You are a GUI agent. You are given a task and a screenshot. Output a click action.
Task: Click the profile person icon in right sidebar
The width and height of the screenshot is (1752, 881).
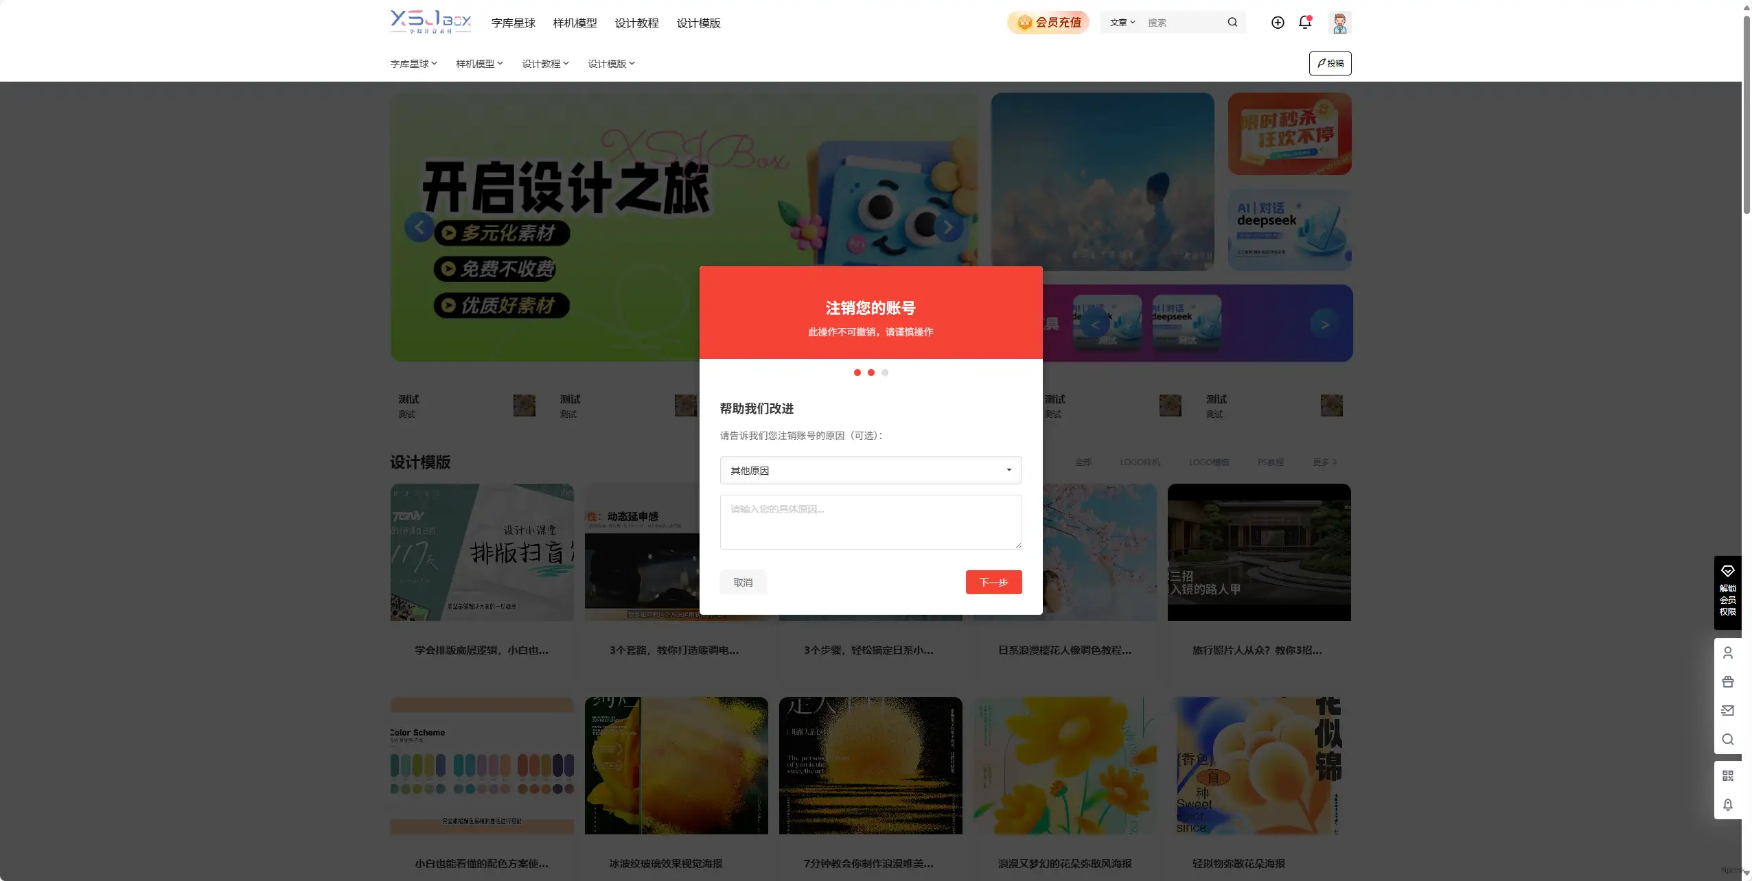pos(1729,652)
